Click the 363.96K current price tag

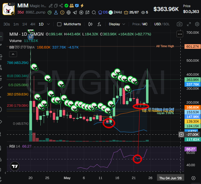pos(193,80)
